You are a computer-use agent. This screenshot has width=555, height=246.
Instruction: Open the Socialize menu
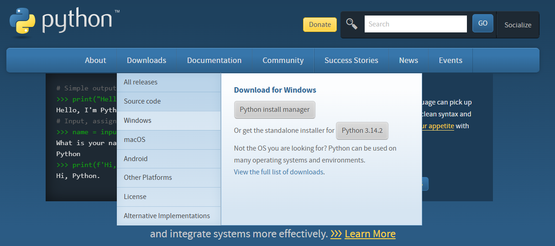pos(518,25)
